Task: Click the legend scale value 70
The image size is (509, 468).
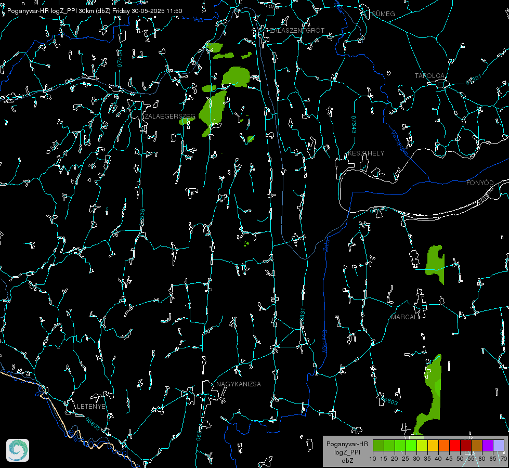Action: [x=503, y=459]
